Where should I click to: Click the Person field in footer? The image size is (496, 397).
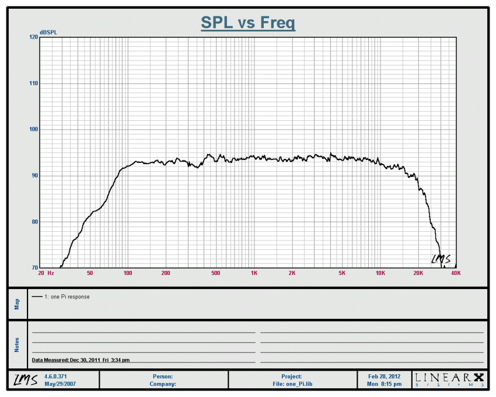[163, 377]
